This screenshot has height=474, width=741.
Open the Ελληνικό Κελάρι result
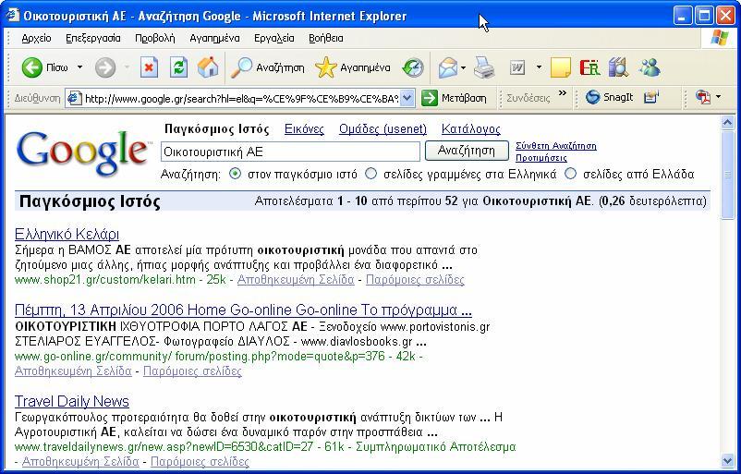click(67, 235)
